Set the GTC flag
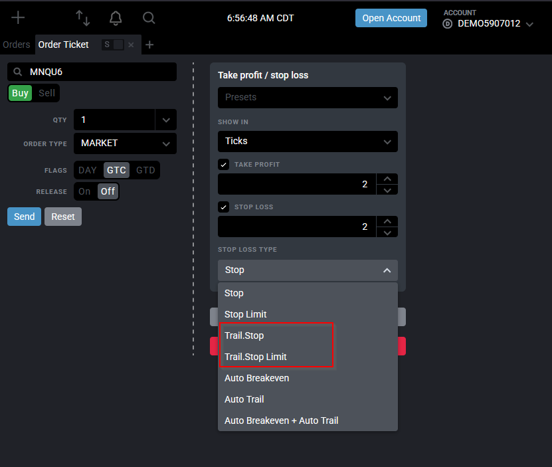Screen dimensions: 552x467 [x=116, y=170]
